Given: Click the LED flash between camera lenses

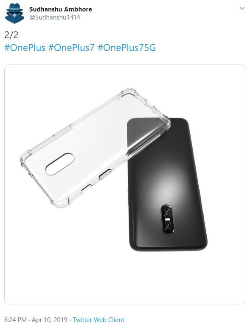Looking at the screenshot, I should 167,219.
